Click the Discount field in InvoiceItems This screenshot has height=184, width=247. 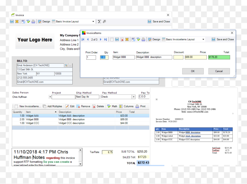tap(178, 57)
